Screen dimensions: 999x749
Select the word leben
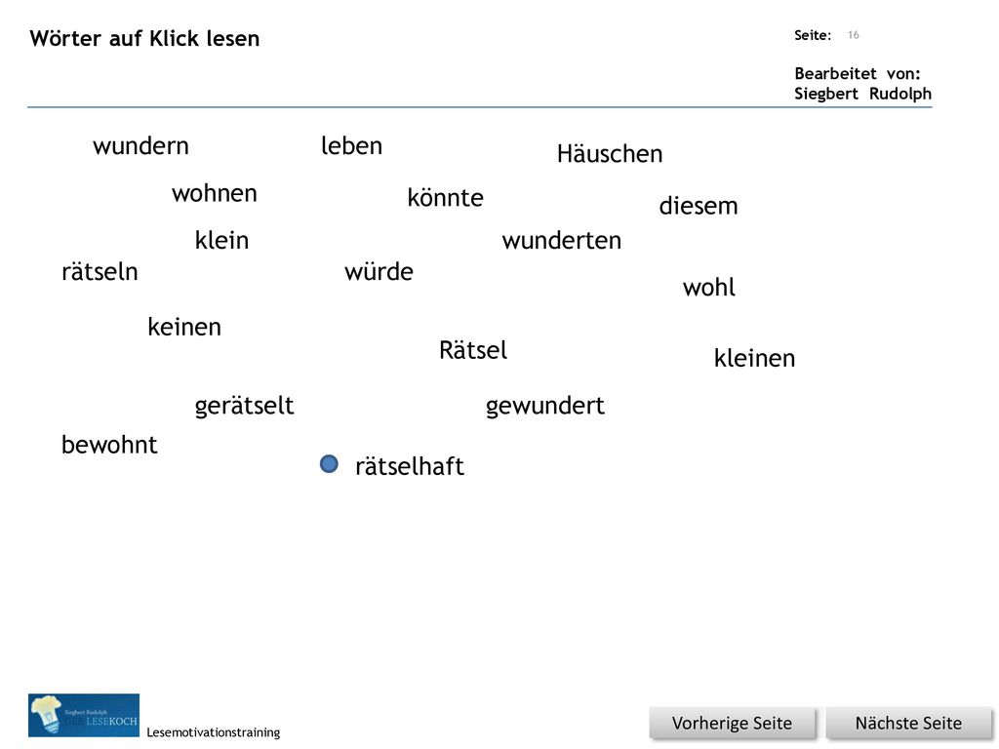tap(351, 146)
